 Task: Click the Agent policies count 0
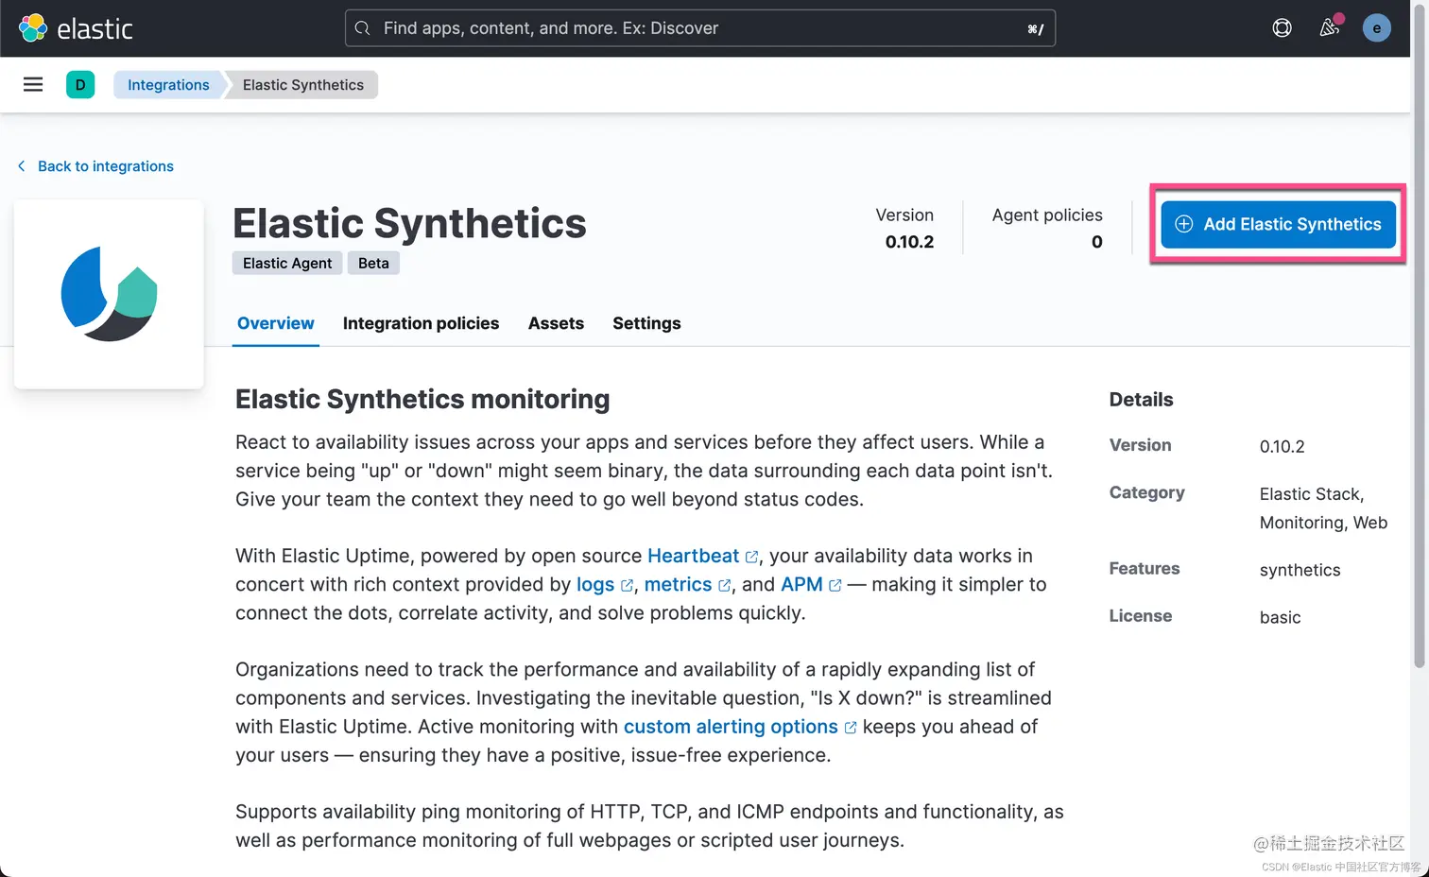point(1096,242)
